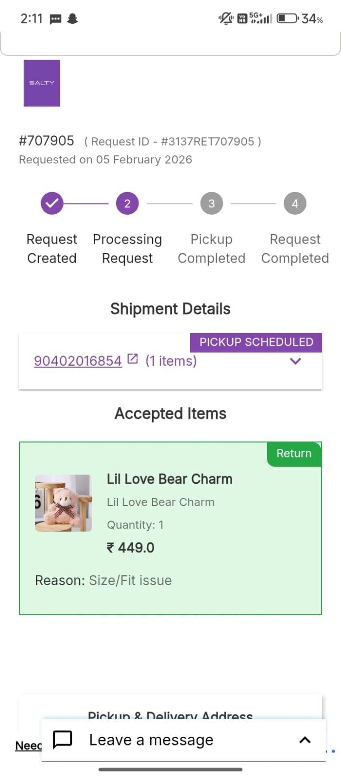Tap the green Return tag
341x777 pixels.
(x=294, y=454)
